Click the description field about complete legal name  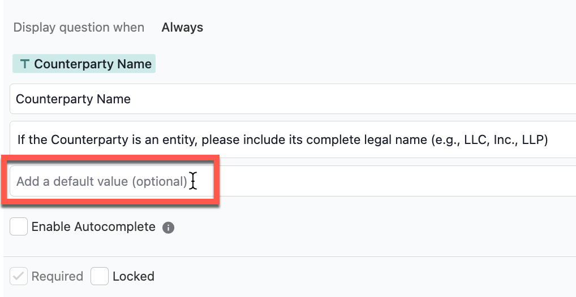point(293,139)
